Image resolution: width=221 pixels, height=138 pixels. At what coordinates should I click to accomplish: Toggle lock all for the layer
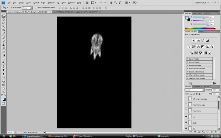[199, 94]
